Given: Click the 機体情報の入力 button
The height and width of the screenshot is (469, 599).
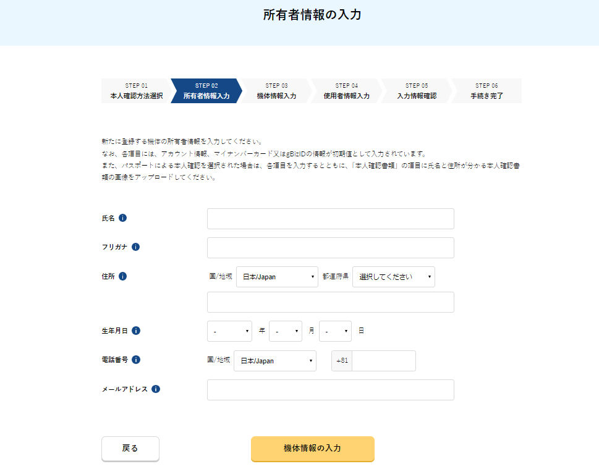Looking at the screenshot, I should [x=312, y=449].
